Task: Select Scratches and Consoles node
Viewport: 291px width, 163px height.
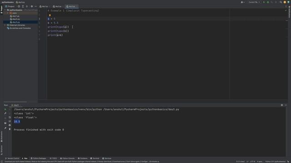Action: [x=19, y=28]
